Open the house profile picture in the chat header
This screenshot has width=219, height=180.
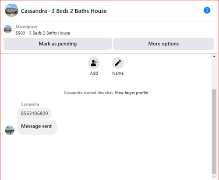click(x=11, y=10)
